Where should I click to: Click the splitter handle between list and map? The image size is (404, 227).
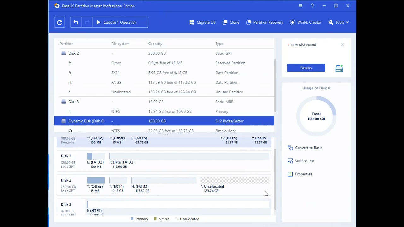click(x=165, y=135)
